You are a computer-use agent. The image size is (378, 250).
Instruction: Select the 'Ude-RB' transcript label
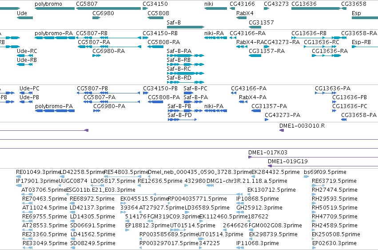(x=27, y=60)
